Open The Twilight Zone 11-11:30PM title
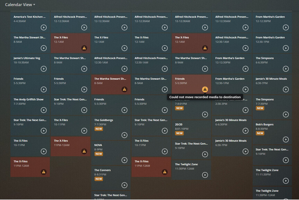This screenshot has height=200, width=299. pos(267,170)
